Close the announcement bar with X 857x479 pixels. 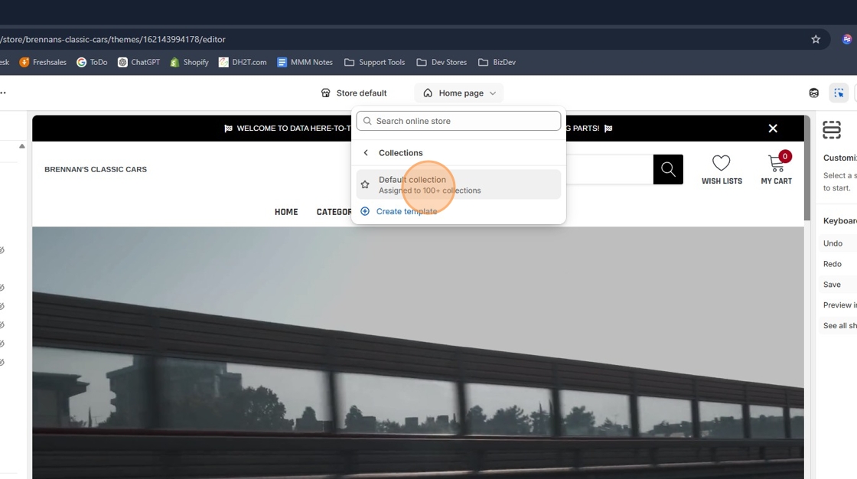pos(773,128)
